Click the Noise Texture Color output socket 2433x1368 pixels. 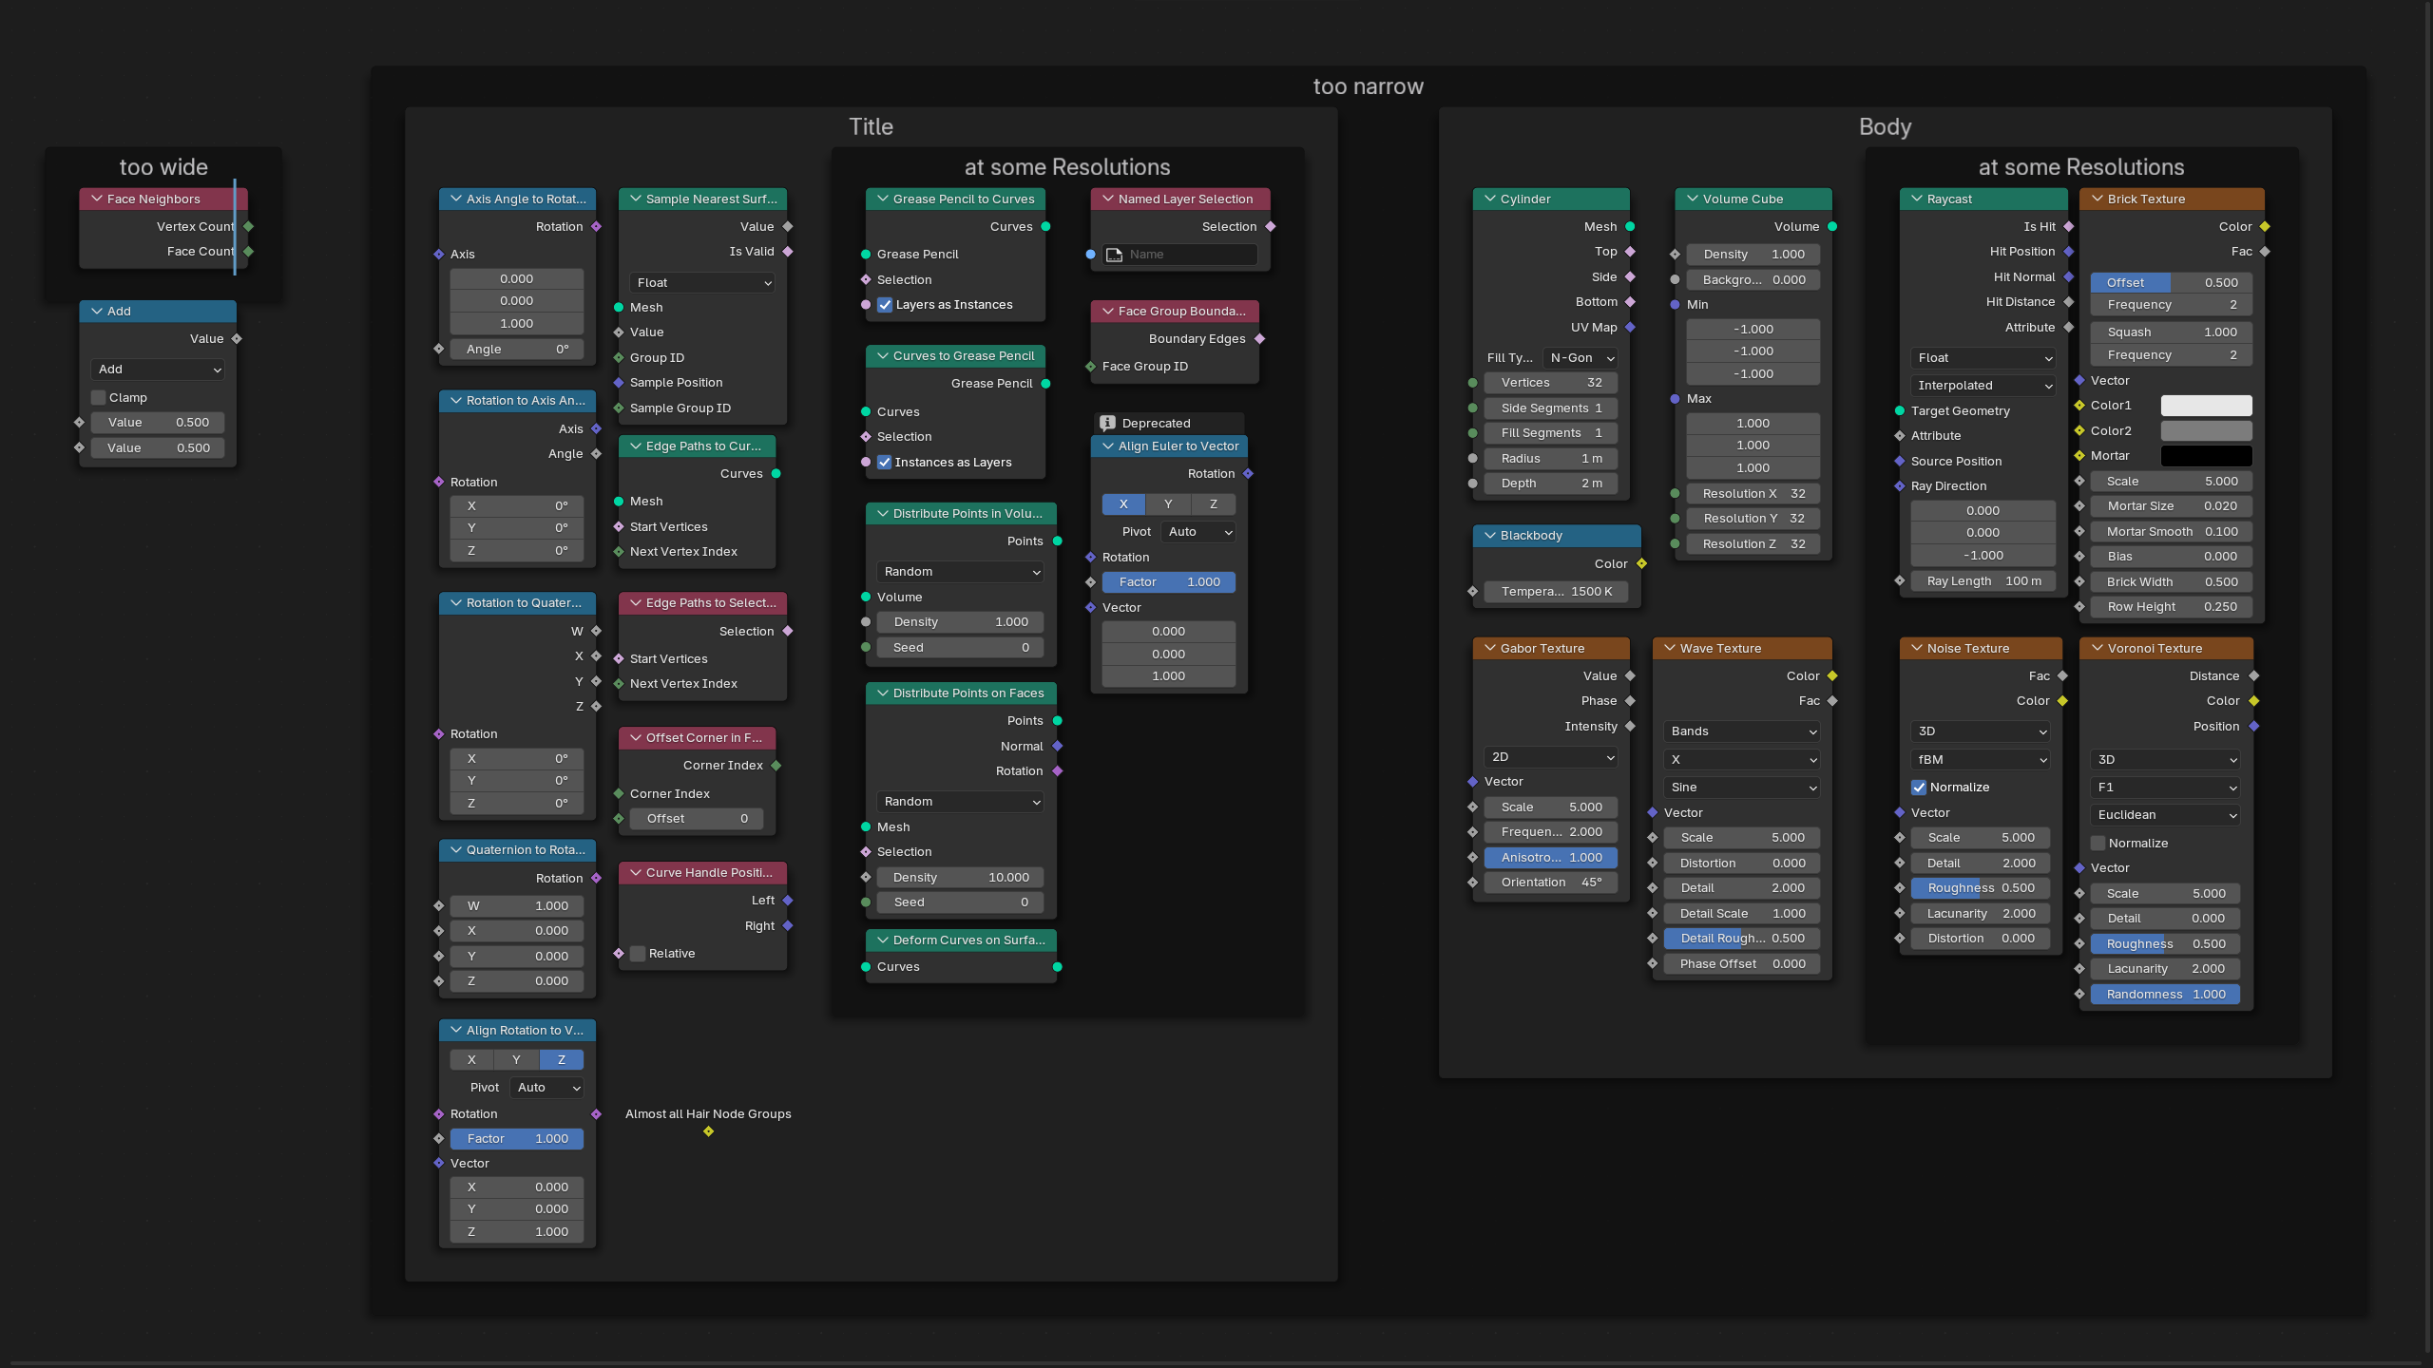(x=2063, y=701)
